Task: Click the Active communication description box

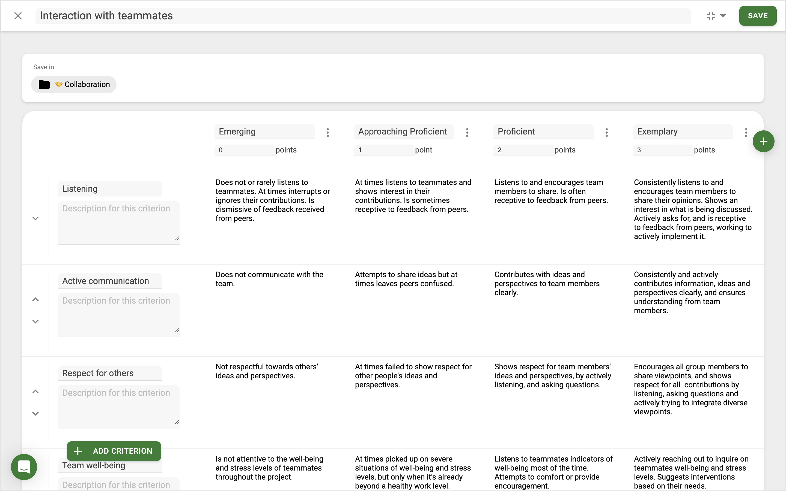Action: point(118,315)
